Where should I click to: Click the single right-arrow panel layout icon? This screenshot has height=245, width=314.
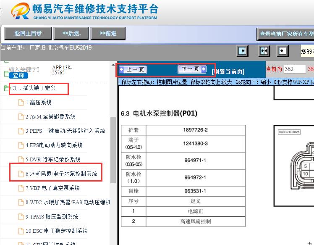click(242, 51)
